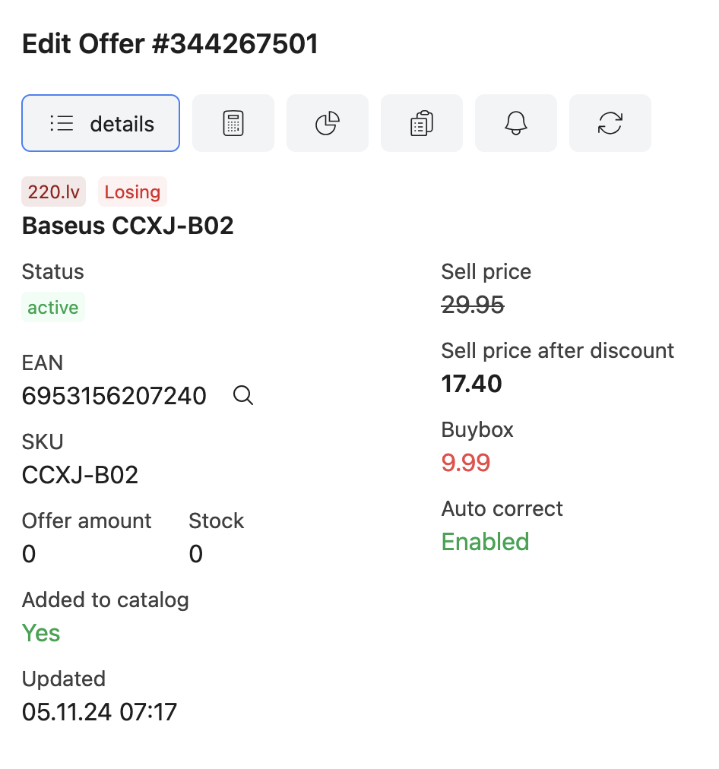This screenshot has width=719, height=769.
Task: Open the notifications bell tab
Action: tap(516, 122)
